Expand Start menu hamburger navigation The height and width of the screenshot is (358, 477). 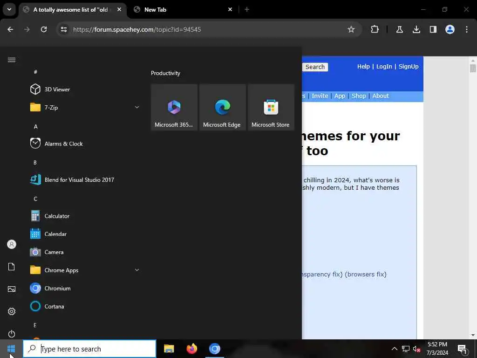point(12,60)
